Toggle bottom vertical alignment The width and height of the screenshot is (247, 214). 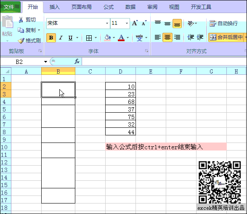point(177,24)
